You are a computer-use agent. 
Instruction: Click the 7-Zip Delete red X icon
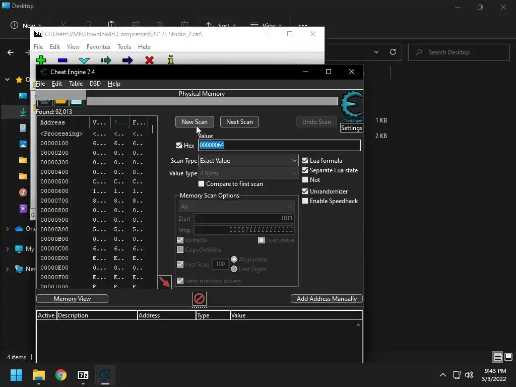click(149, 60)
